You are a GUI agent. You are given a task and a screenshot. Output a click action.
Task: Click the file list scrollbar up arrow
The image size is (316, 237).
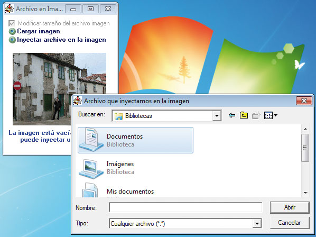pyautogui.click(x=305, y=129)
